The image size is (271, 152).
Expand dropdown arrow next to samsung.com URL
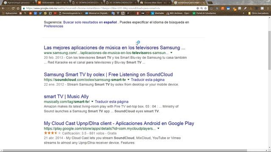[x=171, y=53]
